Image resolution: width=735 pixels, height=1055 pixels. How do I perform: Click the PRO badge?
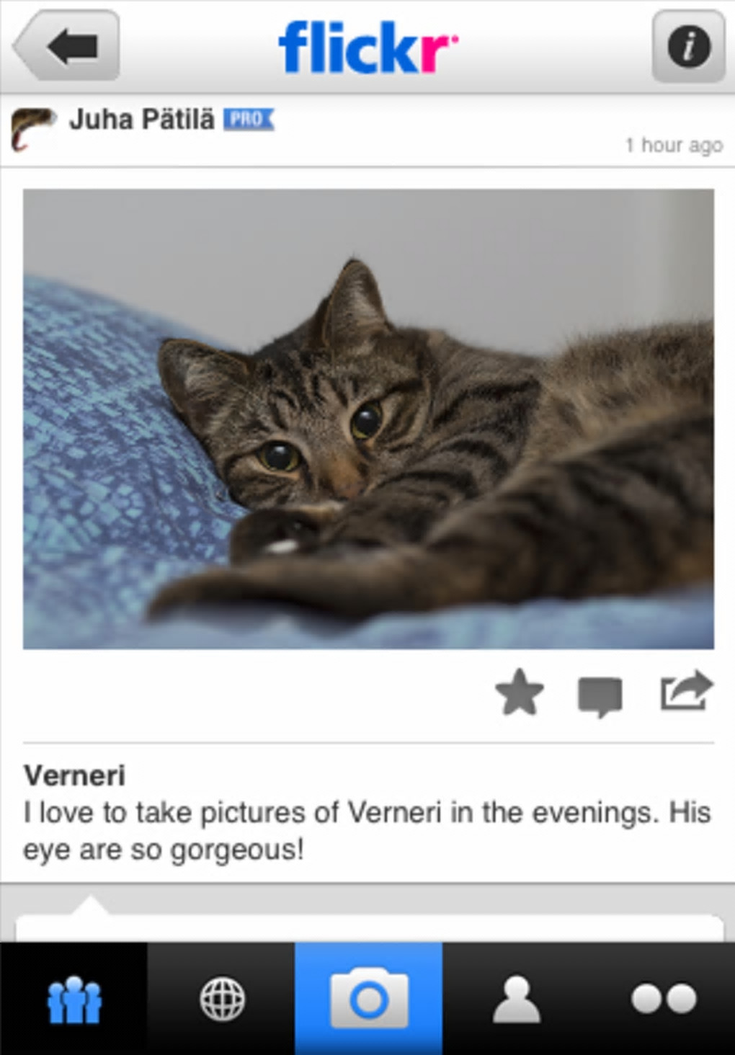click(249, 119)
